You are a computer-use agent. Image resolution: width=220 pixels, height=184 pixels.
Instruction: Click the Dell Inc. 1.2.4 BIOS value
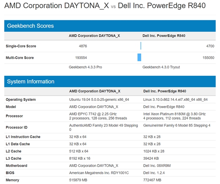(x=154, y=173)
